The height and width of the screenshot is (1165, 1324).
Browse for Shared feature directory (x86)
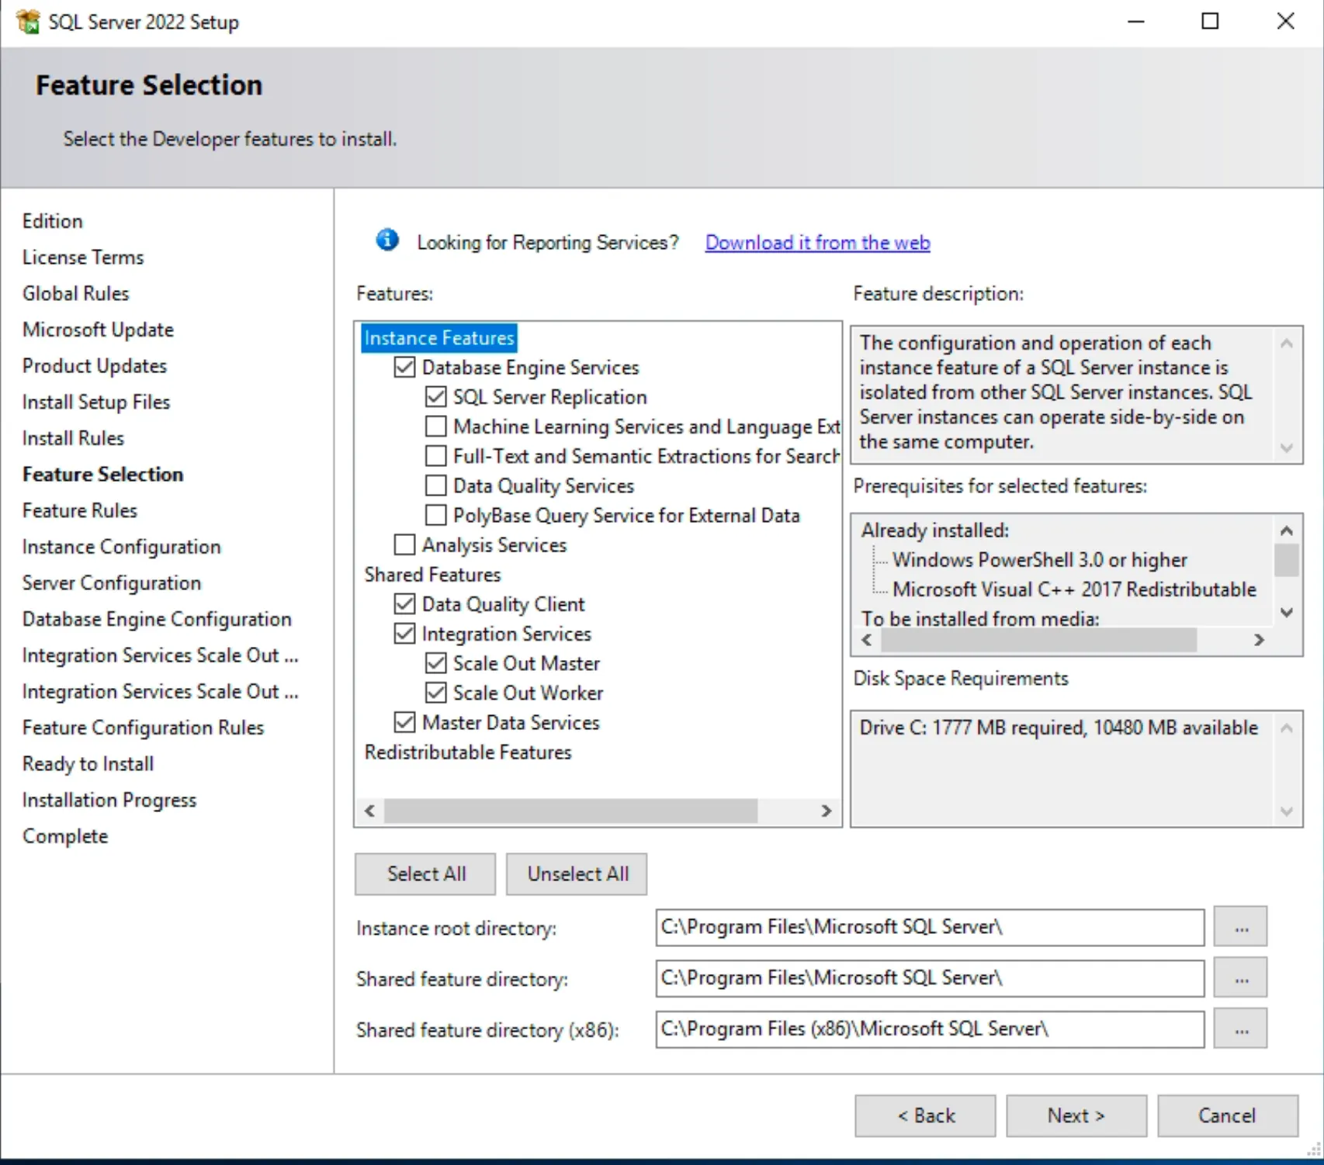tap(1241, 1029)
